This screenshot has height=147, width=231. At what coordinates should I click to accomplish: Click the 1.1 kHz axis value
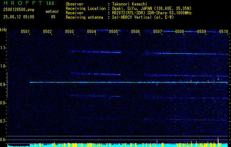(x=3, y=48)
